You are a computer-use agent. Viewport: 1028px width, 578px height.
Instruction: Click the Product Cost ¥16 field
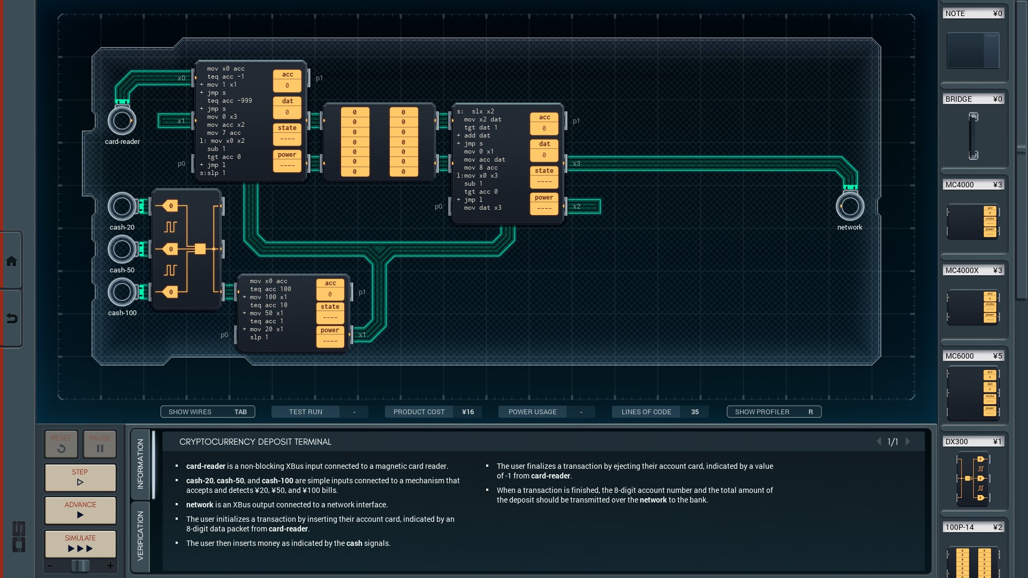pyautogui.click(x=433, y=412)
